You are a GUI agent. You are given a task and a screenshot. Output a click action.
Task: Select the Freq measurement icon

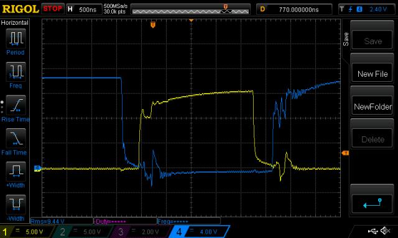tap(16, 71)
